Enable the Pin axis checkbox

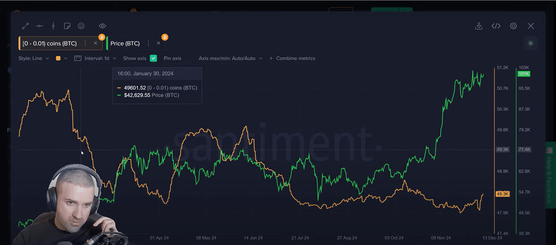[x=188, y=58]
